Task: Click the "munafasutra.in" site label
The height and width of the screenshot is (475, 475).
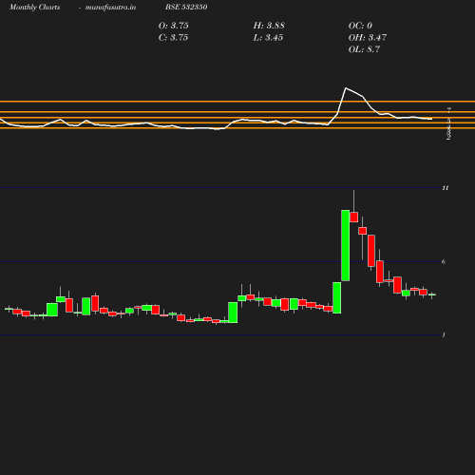Action: 110,7
